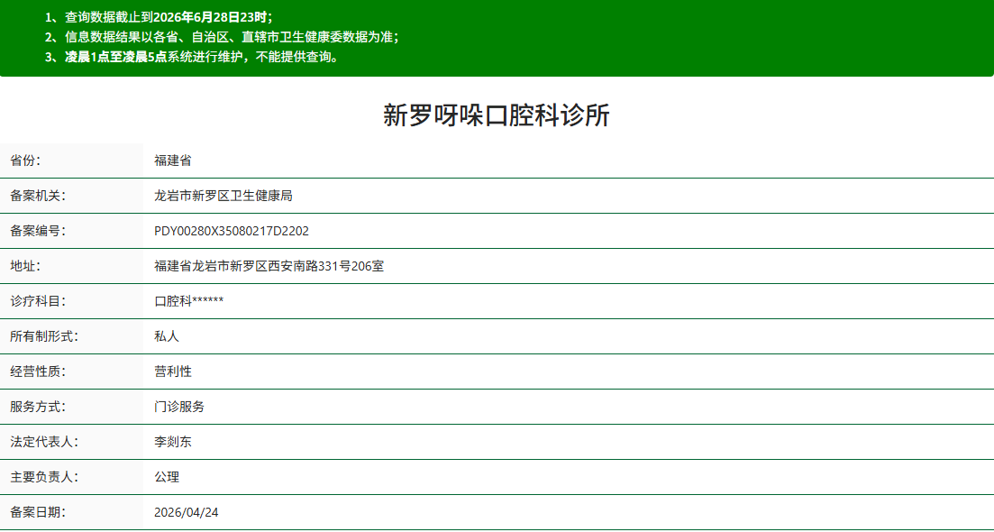Click notice line about 卫生健康委数据为准
Screen dimensions: 994x532
pyautogui.click(x=222, y=37)
